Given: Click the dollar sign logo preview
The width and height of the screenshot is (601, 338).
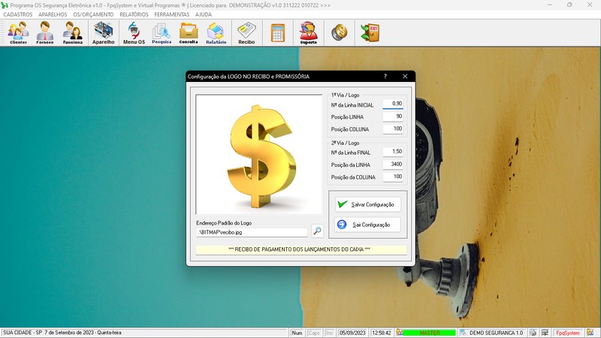Looking at the screenshot, I should (258, 155).
